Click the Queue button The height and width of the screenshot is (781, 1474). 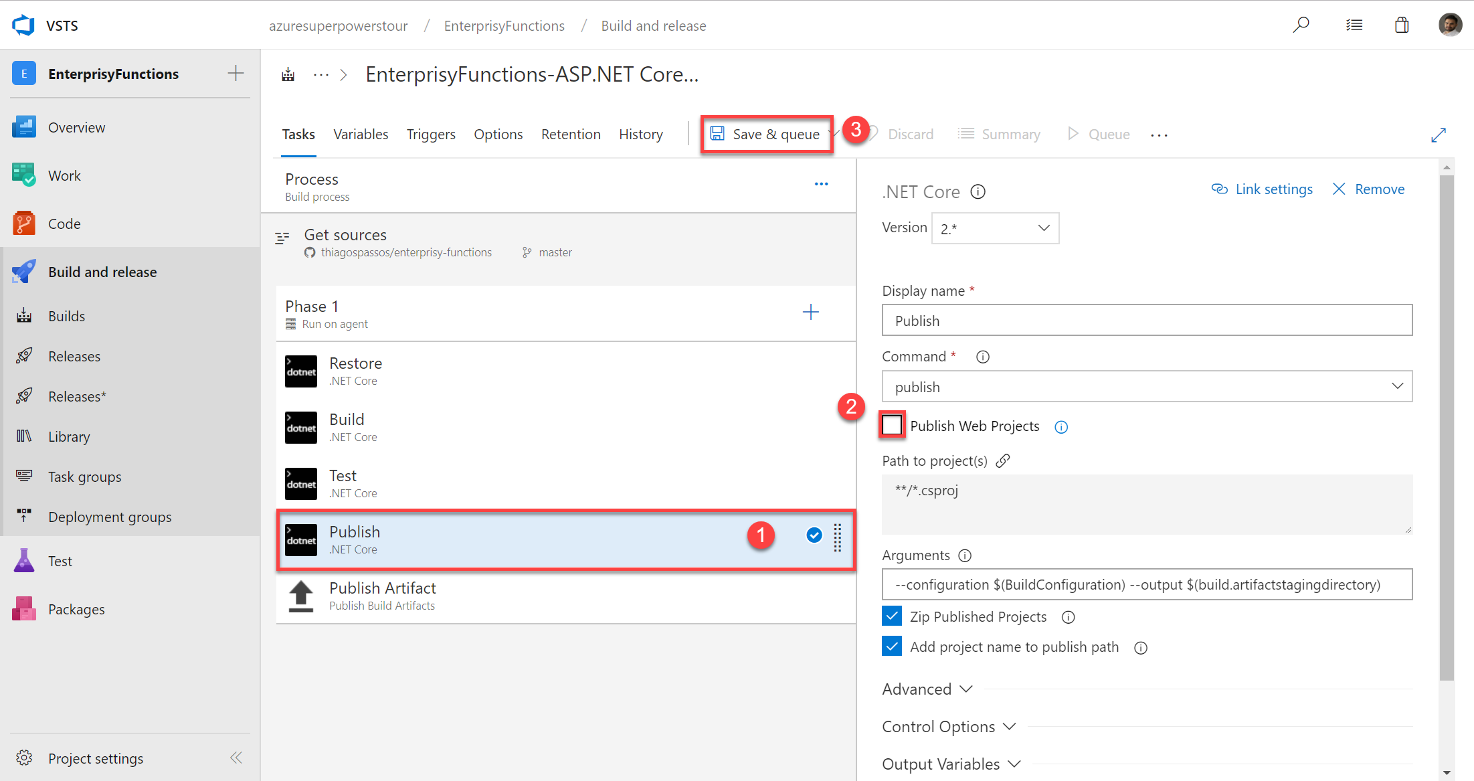[x=1098, y=135]
